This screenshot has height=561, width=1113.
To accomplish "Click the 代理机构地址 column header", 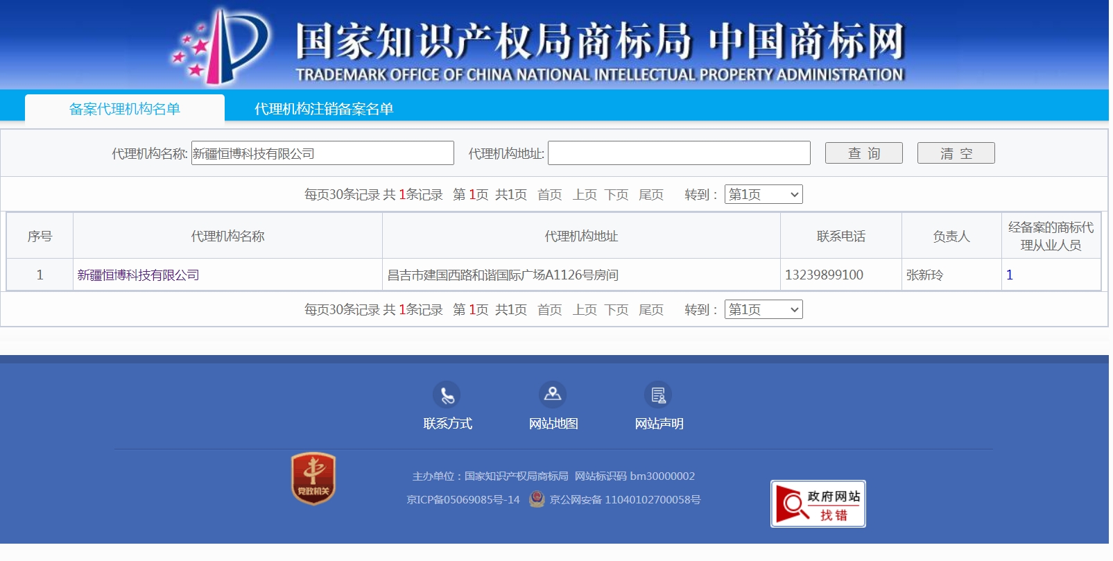I will pos(581,236).
